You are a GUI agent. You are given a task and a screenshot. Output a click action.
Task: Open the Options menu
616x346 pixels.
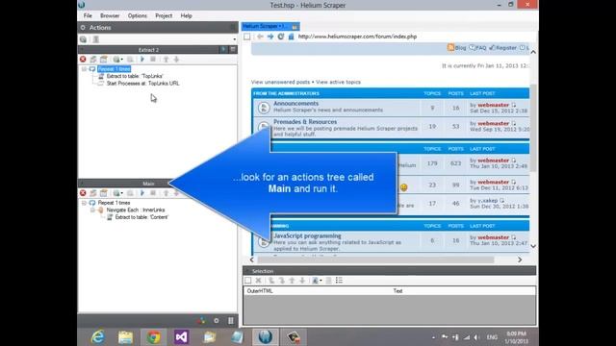point(137,15)
